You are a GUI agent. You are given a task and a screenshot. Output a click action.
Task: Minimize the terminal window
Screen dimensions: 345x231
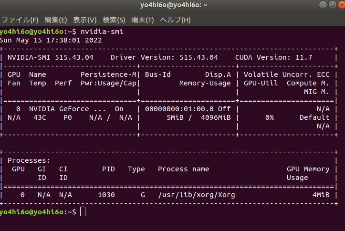click(x=323, y=5)
